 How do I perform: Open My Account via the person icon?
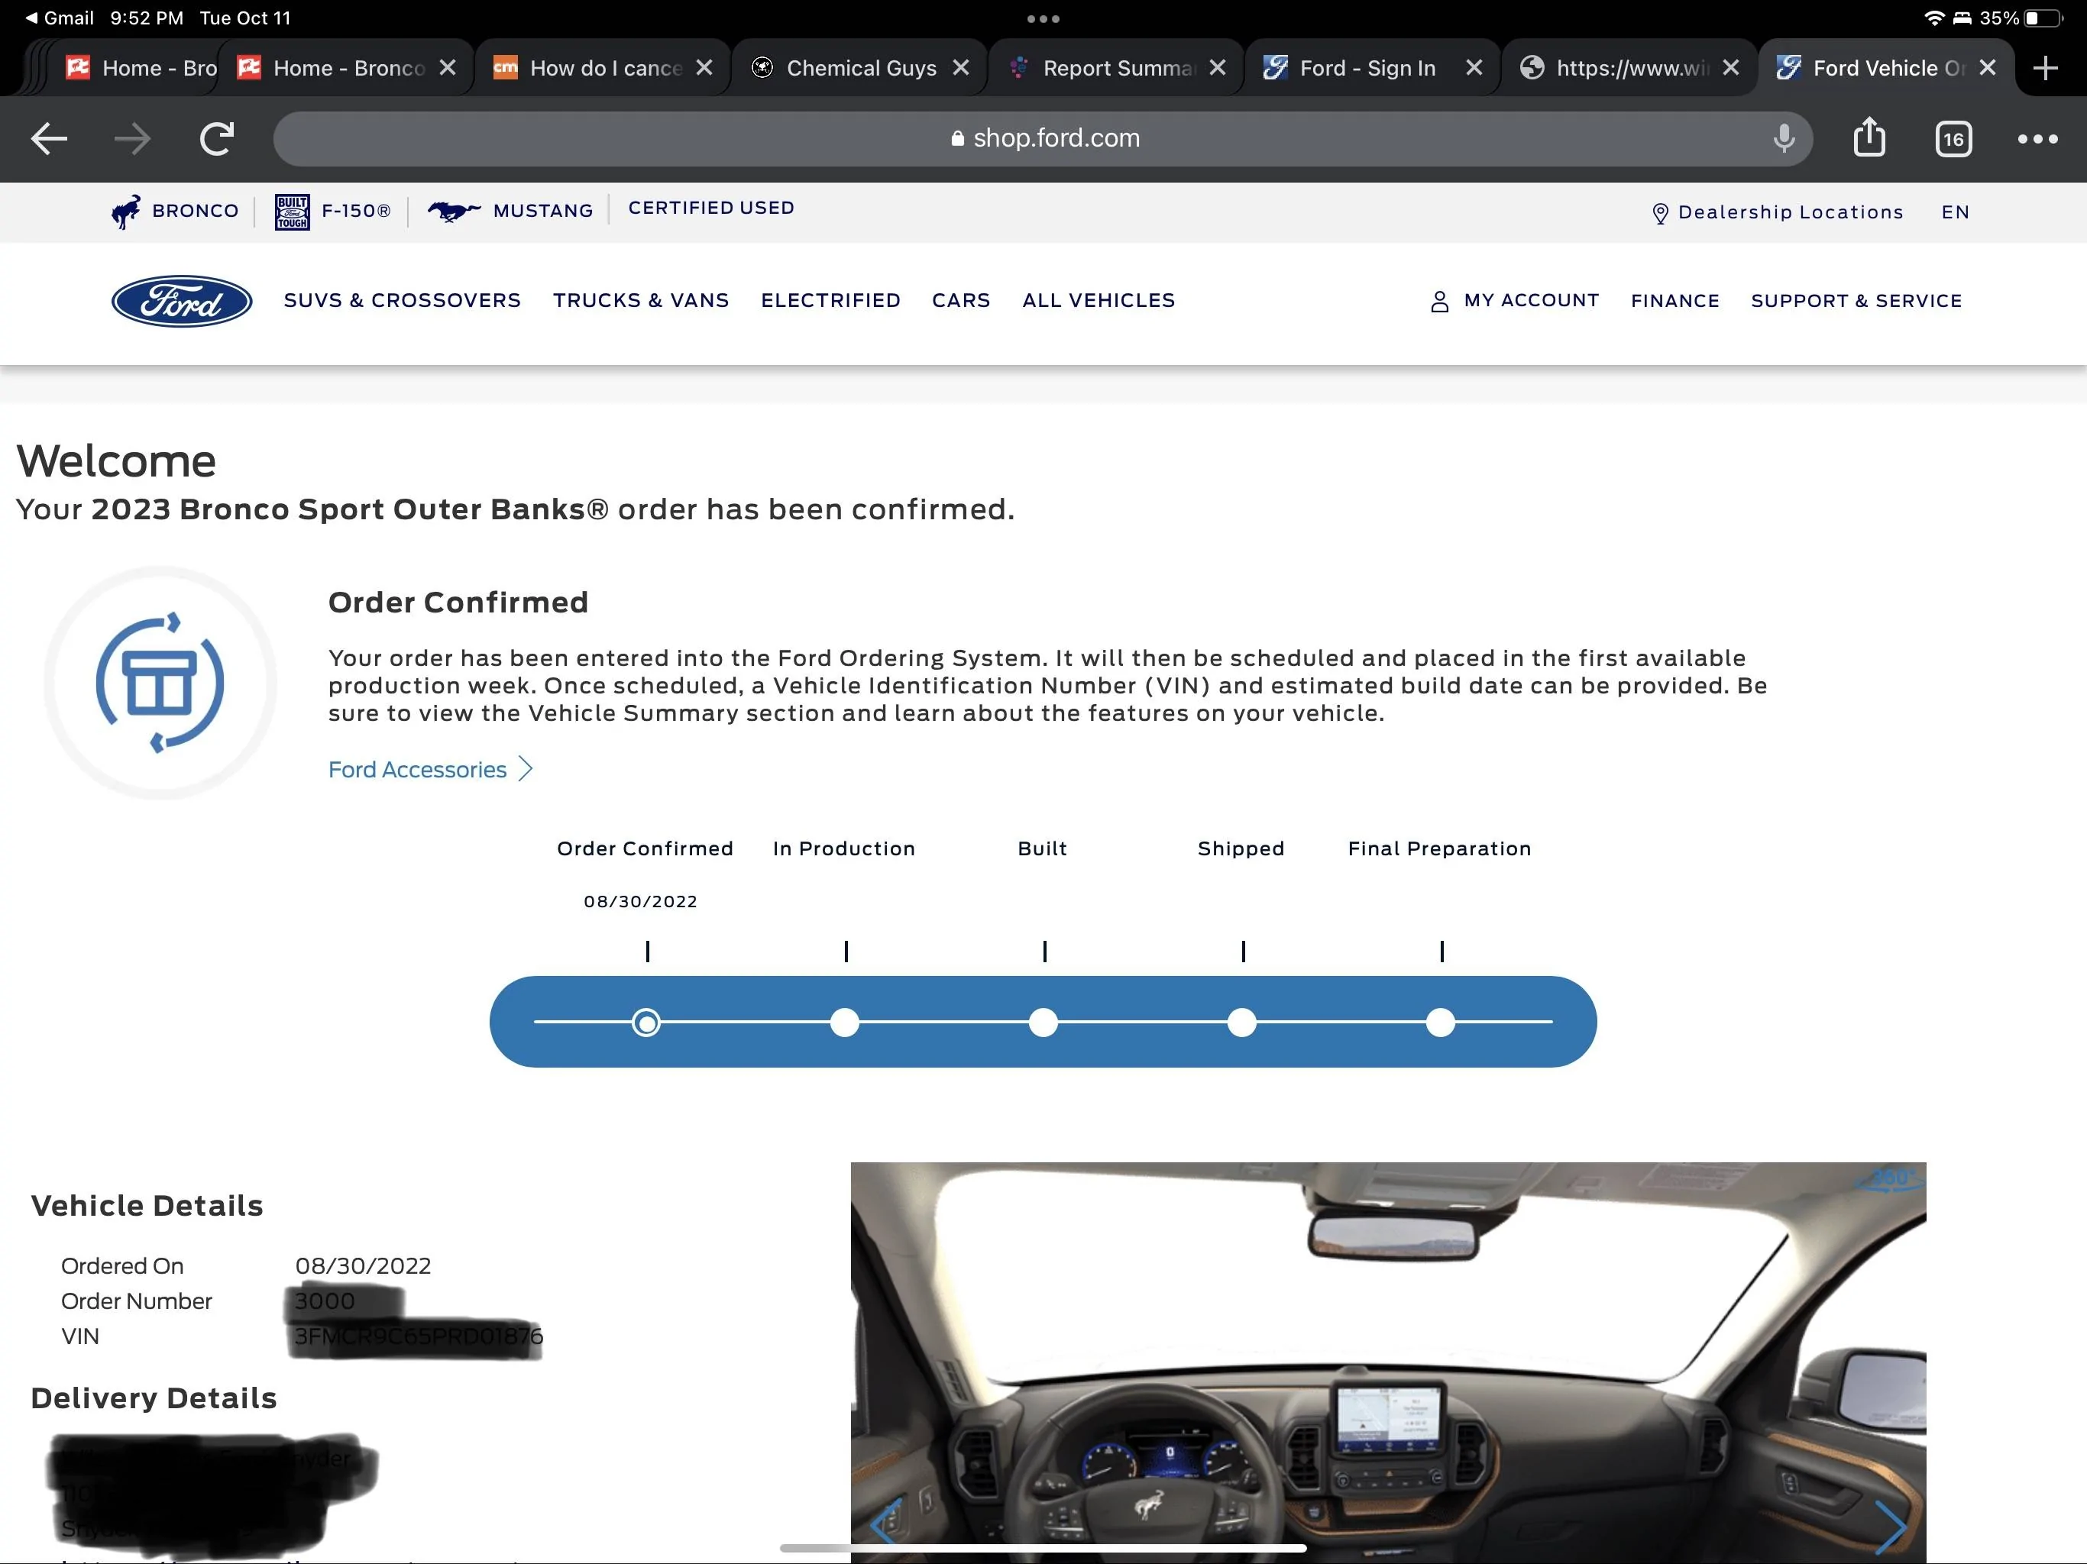coord(1438,300)
